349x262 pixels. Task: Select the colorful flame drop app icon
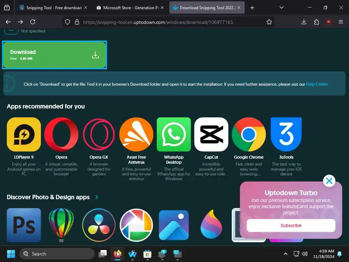[x=211, y=224]
